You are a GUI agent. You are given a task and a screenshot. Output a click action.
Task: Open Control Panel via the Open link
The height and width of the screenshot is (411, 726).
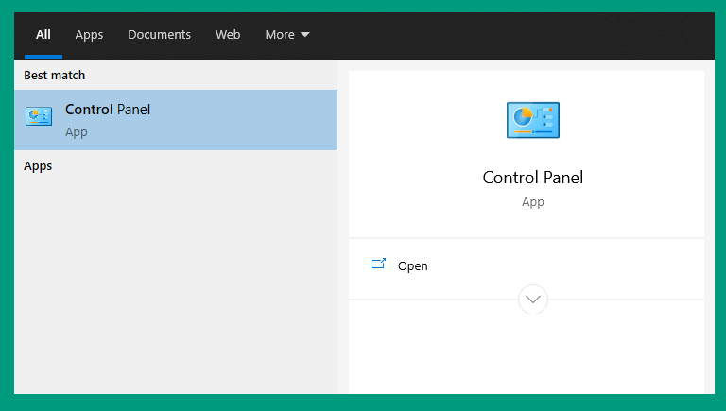point(412,266)
